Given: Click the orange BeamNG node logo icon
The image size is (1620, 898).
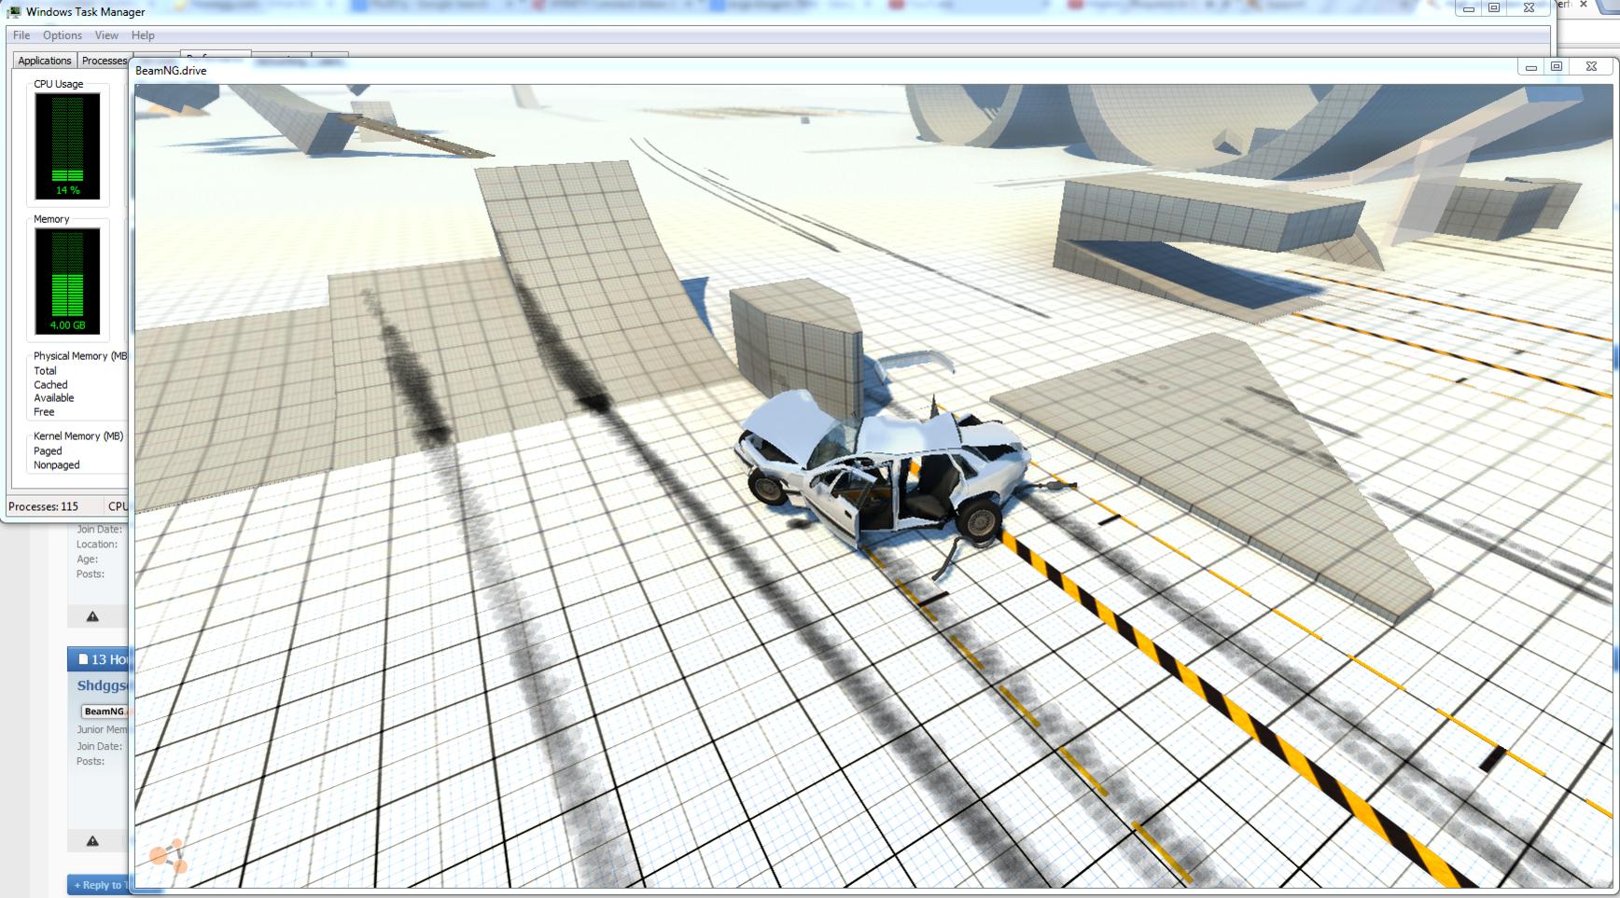Looking at the screenshot, I should (x=169, y=855).
